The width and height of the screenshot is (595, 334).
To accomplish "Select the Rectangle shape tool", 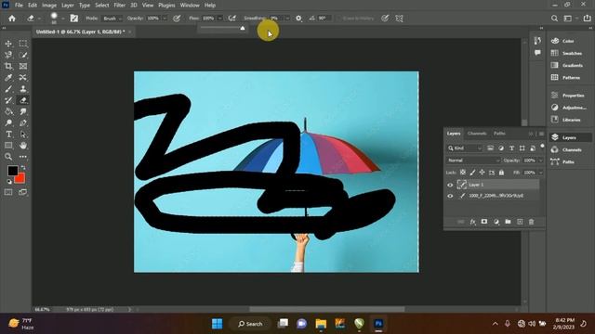I will click(x=8, y=146).
